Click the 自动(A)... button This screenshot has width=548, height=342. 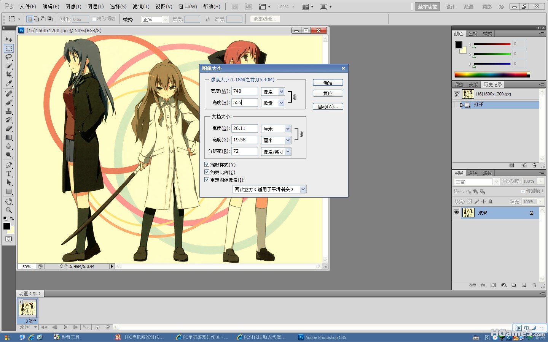(x=328, y=106)
